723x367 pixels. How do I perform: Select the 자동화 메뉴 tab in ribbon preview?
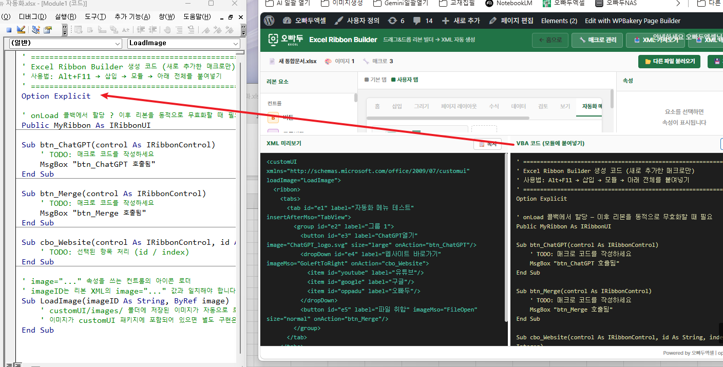(x=589, y=106)
